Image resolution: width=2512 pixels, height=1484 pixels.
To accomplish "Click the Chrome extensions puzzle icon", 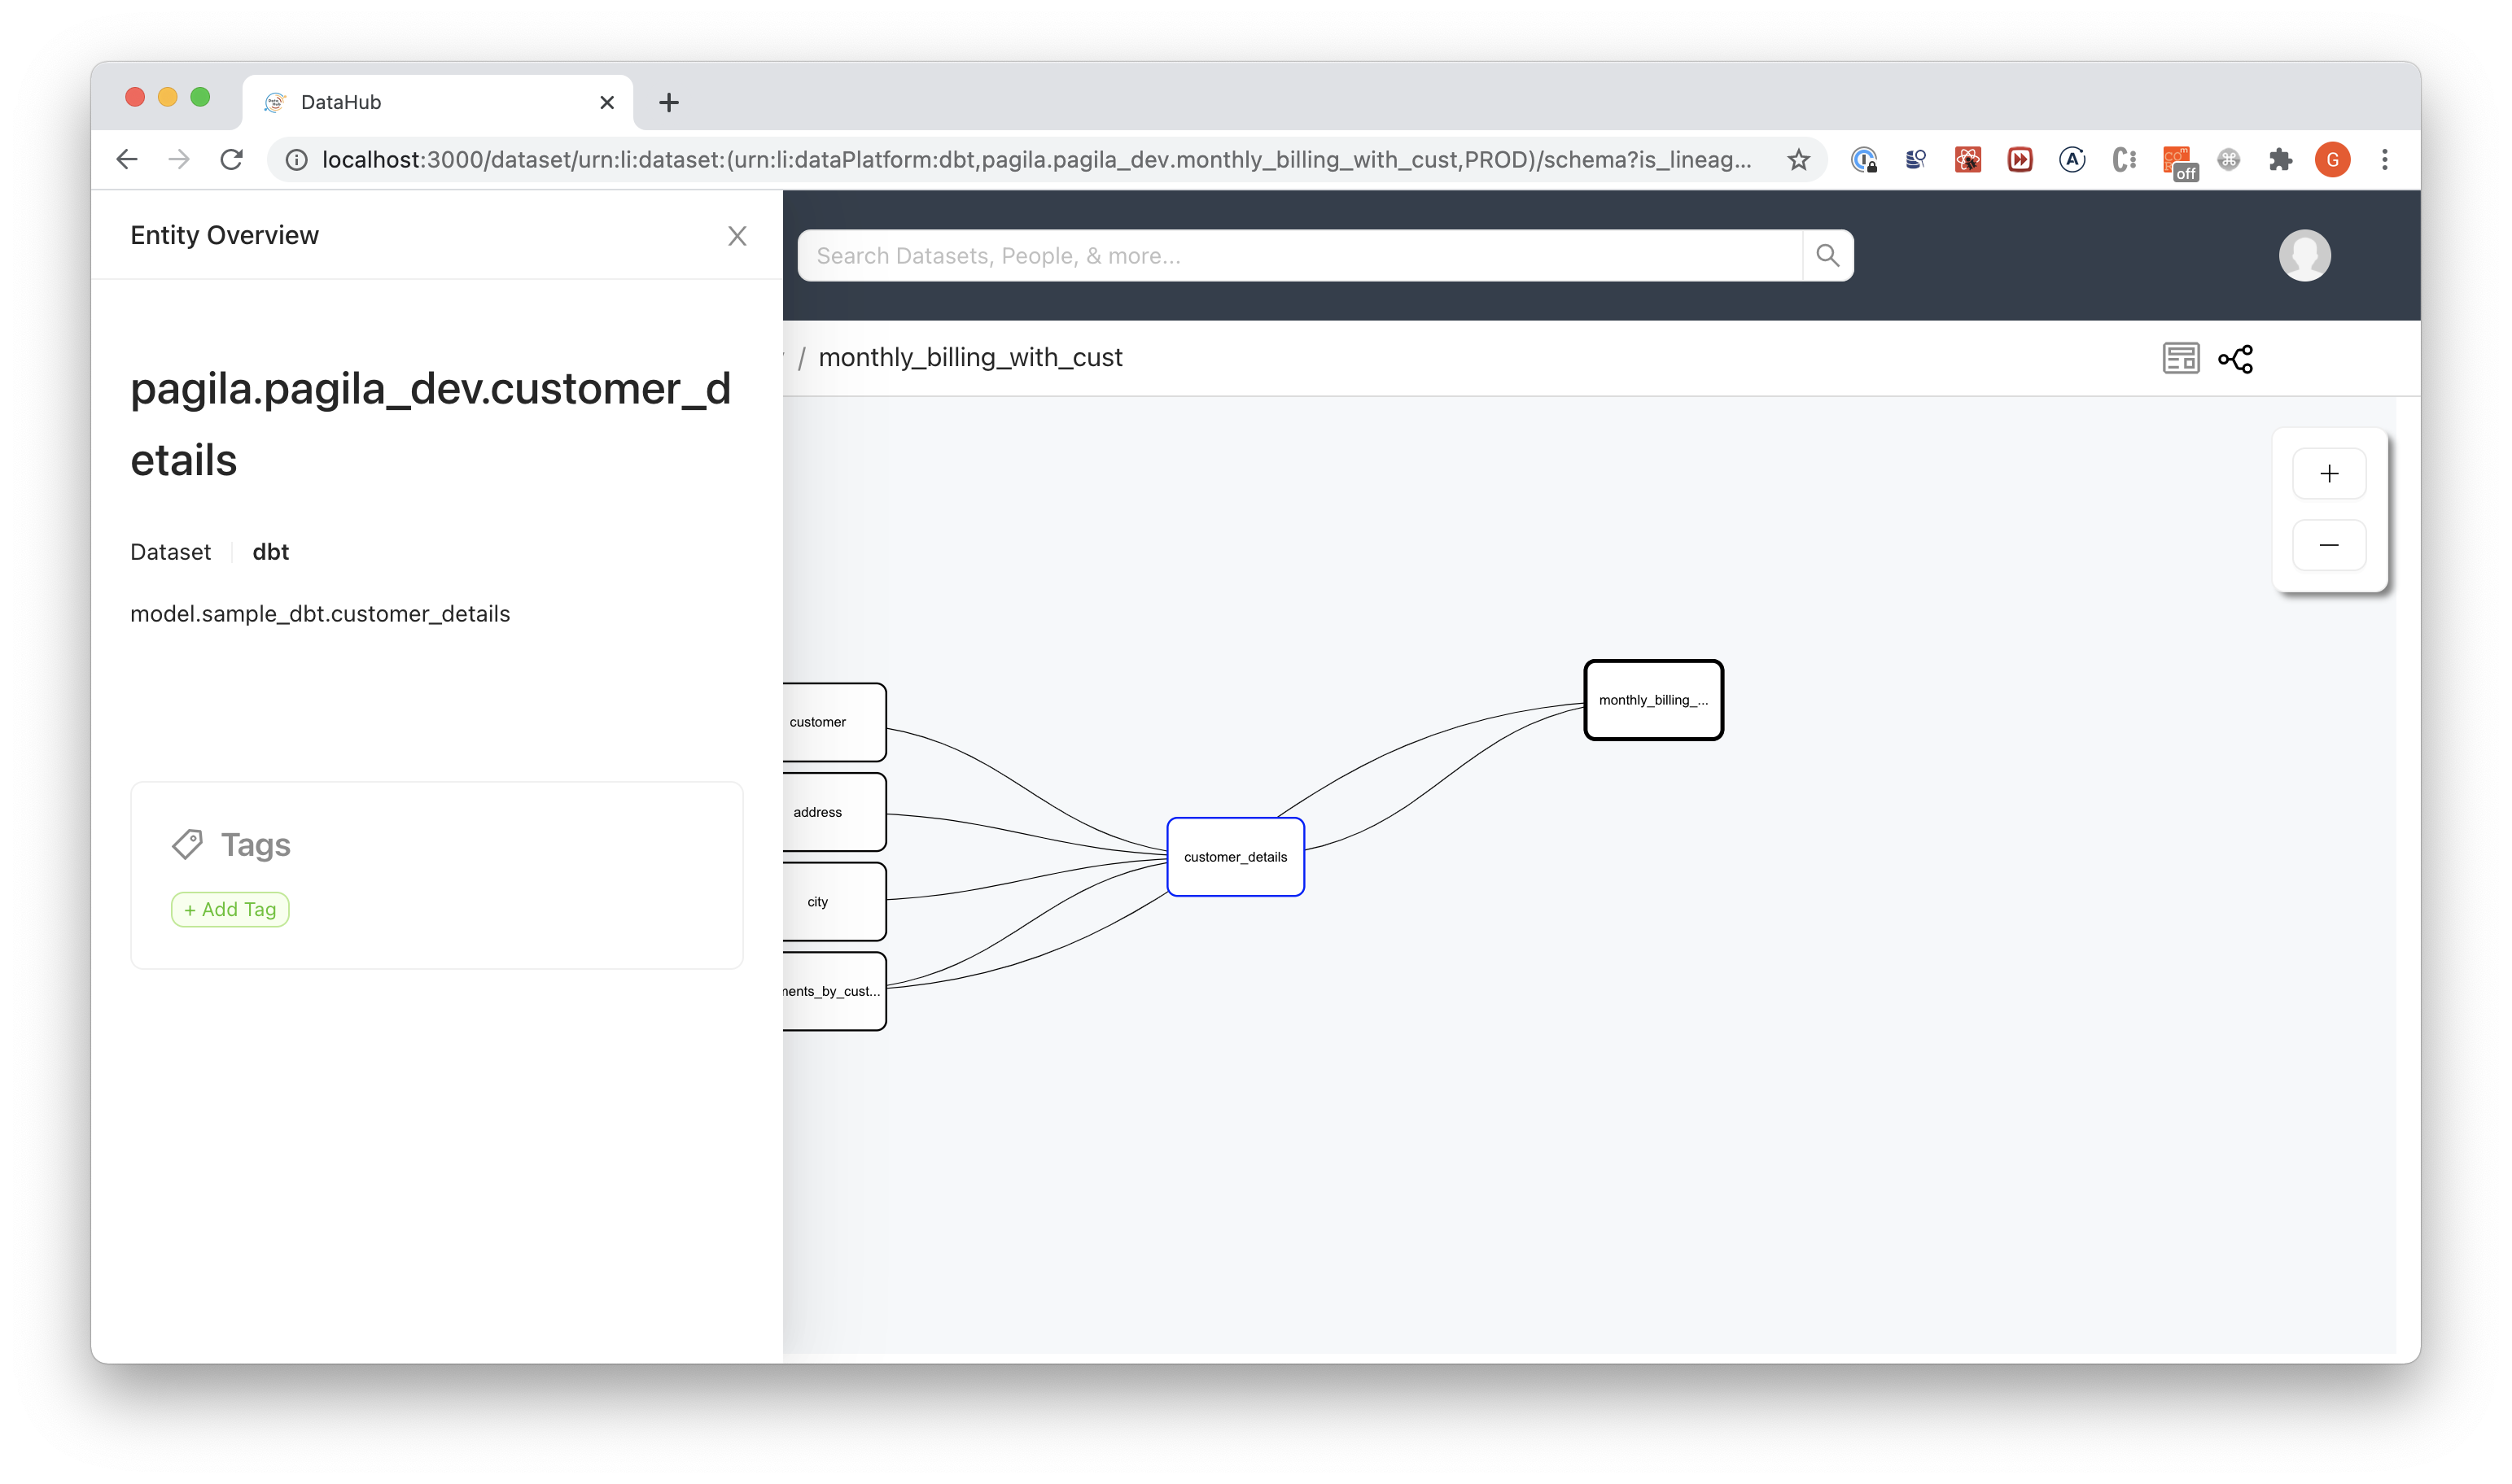I will 2281,159.
